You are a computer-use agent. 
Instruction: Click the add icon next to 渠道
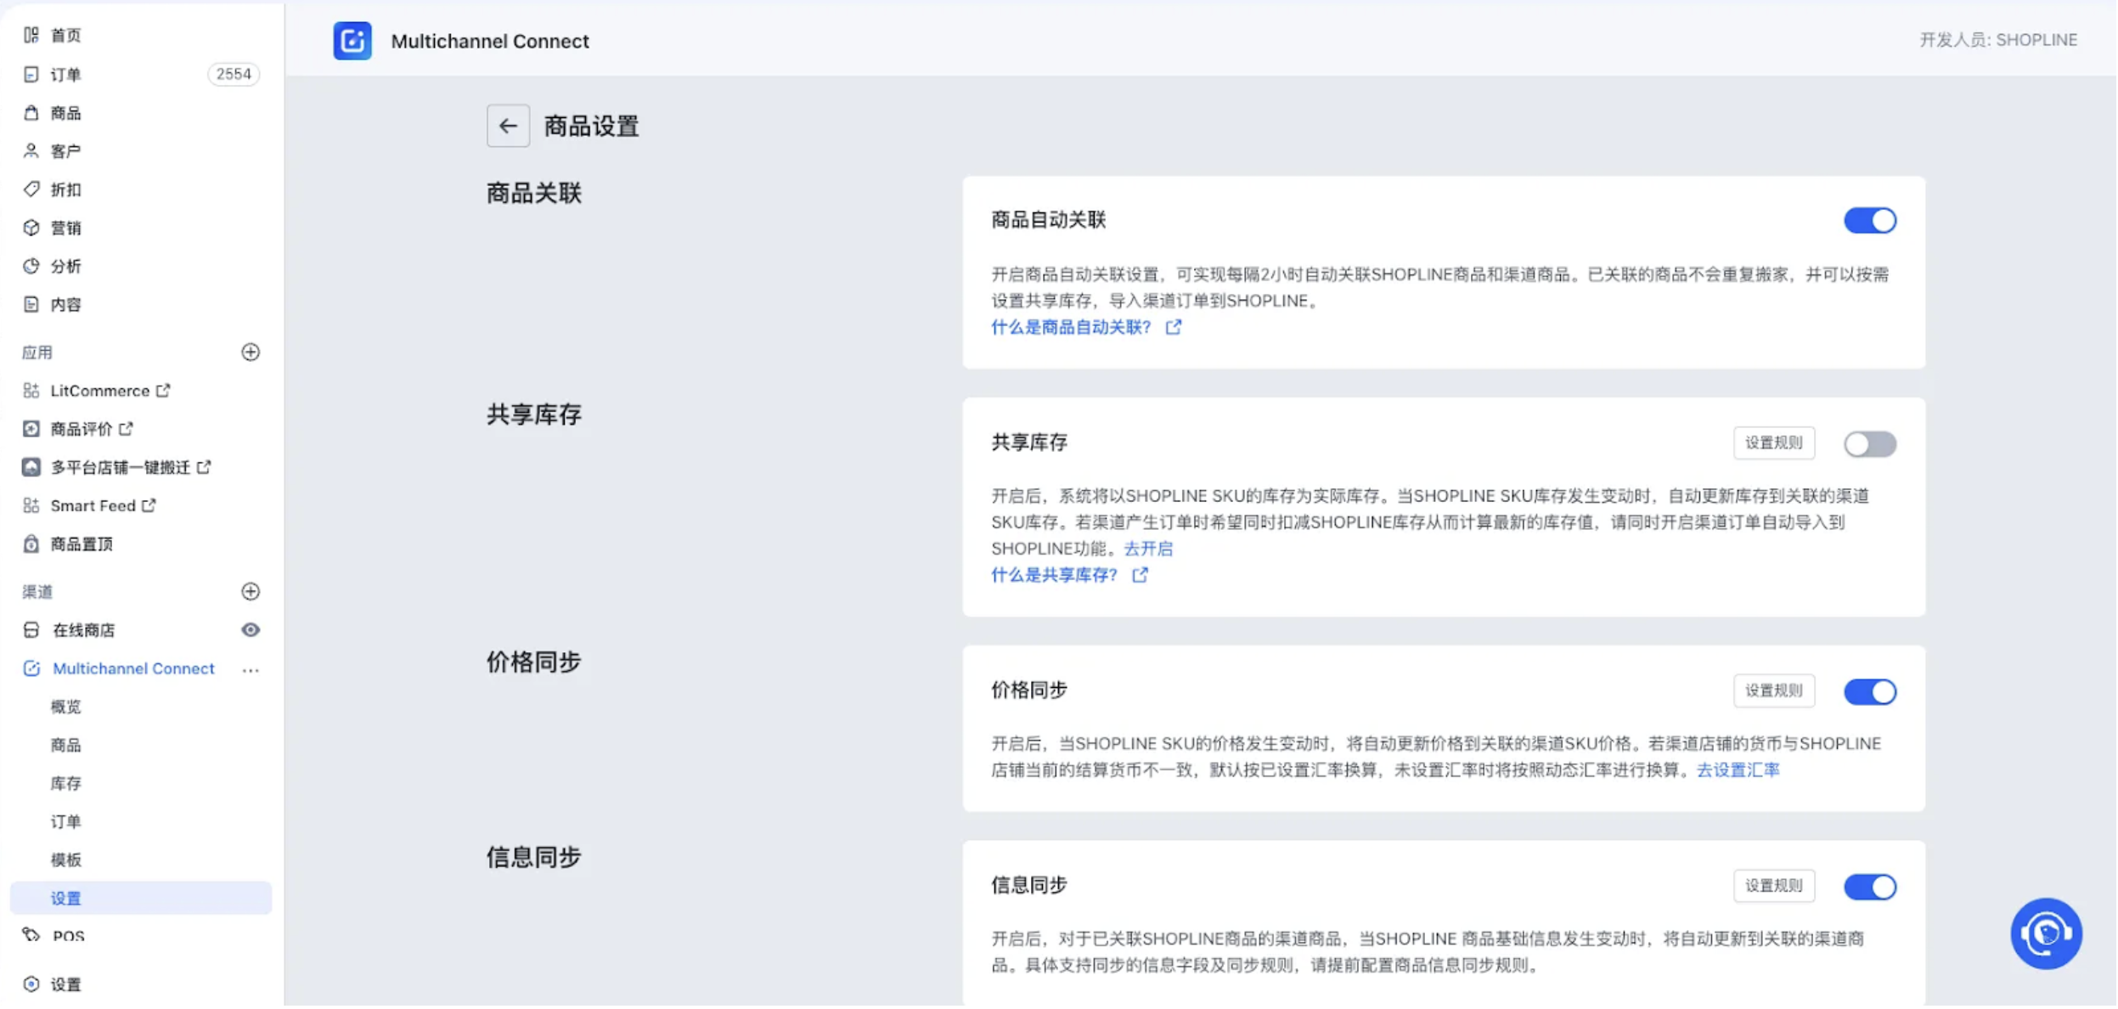(251, 592)
